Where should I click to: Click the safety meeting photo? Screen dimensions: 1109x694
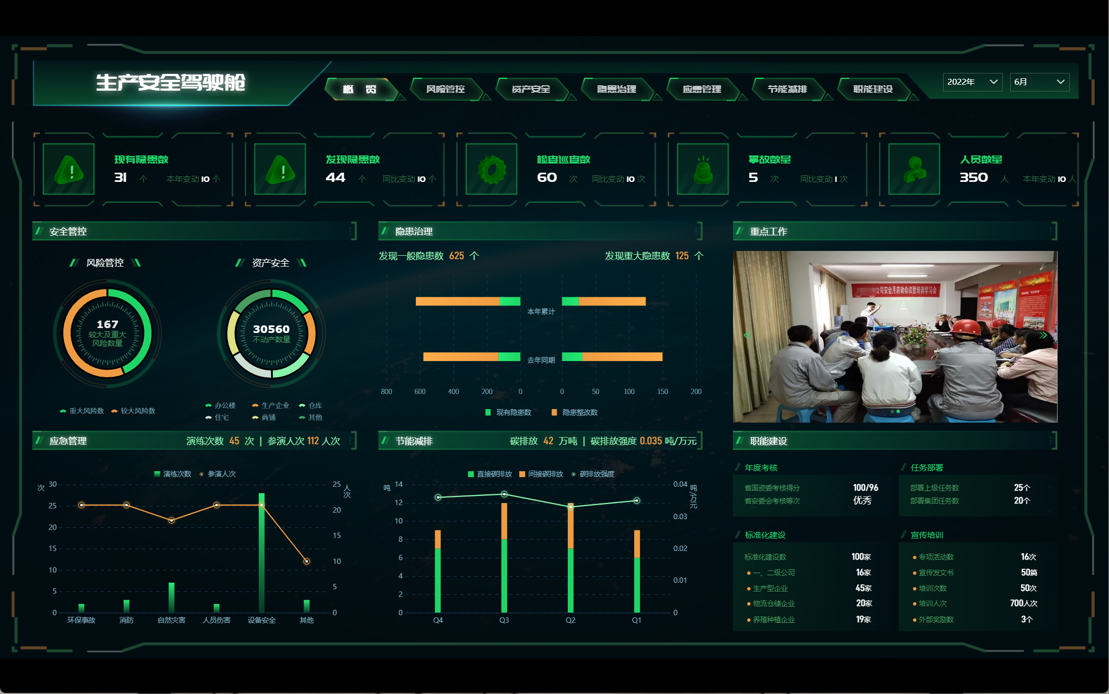tap(895, 336)
